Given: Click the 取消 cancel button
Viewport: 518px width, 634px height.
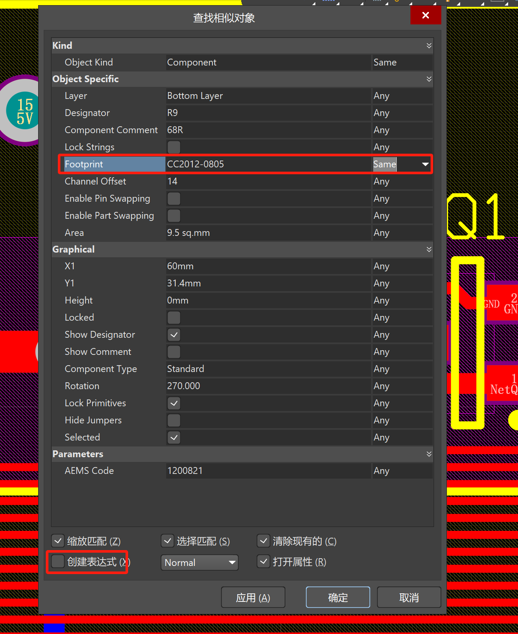Looking at the screenshot, I should click(409, 597).
